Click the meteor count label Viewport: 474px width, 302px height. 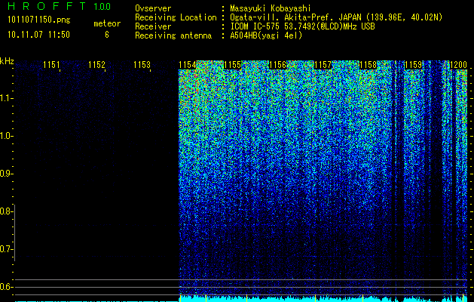(x=107, y=23)
